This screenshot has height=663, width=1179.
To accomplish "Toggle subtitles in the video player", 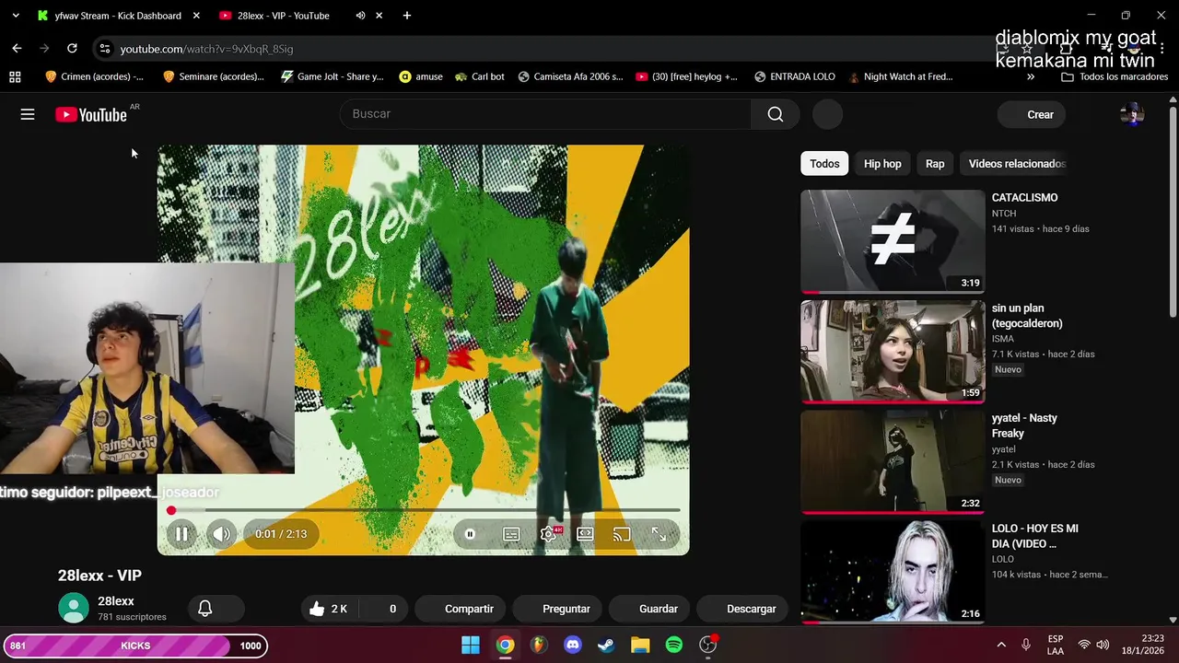I will pyautogui.click(x=511, y=534).
